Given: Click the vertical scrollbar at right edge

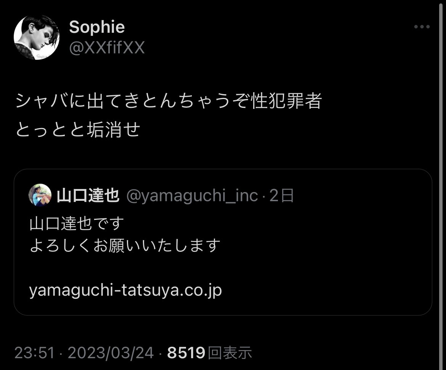Looking at the screenshot, I should tap(441, 185).
